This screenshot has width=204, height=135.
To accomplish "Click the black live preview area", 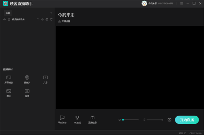I will coord(130,67).
